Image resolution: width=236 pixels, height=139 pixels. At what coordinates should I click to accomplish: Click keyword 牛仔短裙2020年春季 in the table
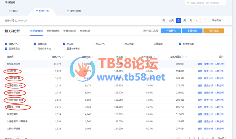17,122
